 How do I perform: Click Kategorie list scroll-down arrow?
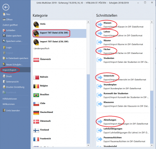pyautogui.click(x=88, y=146)
